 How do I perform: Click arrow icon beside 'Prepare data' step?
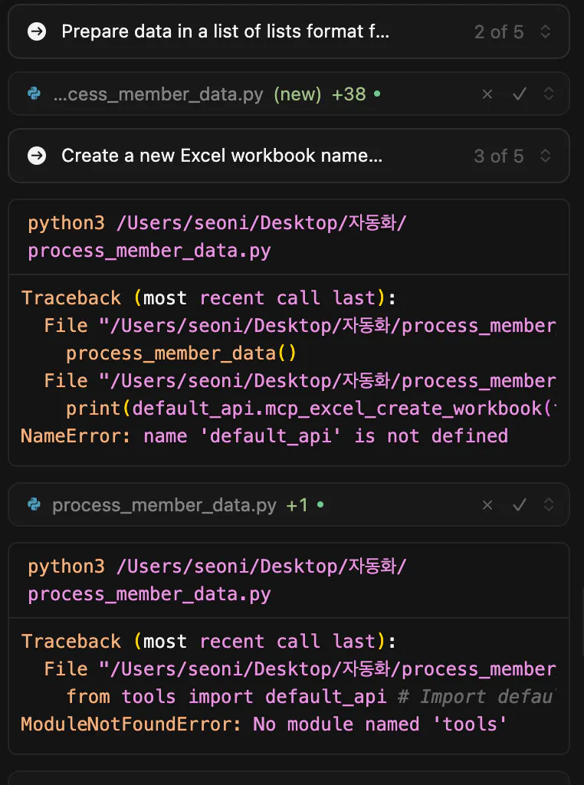point(36,31)
